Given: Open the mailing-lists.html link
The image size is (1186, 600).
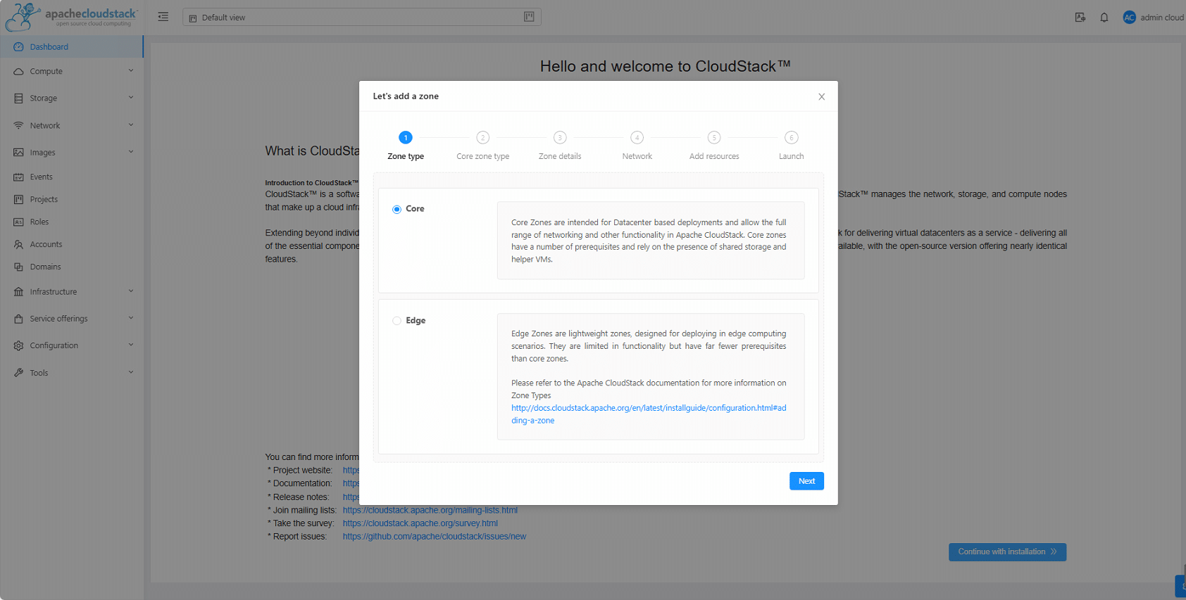Looking at the screenshot, I should pyautogui.click(x=430, y=511).
